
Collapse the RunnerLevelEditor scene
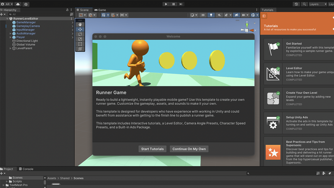[7, 19]
